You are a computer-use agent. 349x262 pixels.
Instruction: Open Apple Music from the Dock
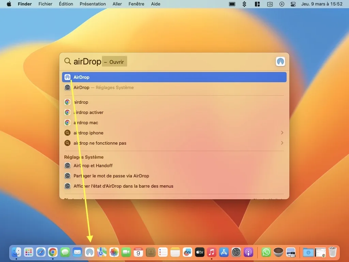point(212,252)
